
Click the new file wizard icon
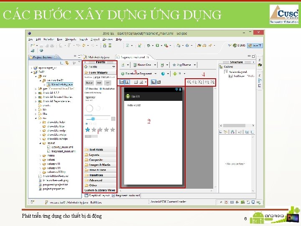click(x=32, y=46)
